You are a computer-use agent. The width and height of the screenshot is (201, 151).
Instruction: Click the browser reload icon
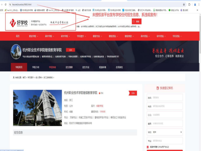tap(5, 4)
